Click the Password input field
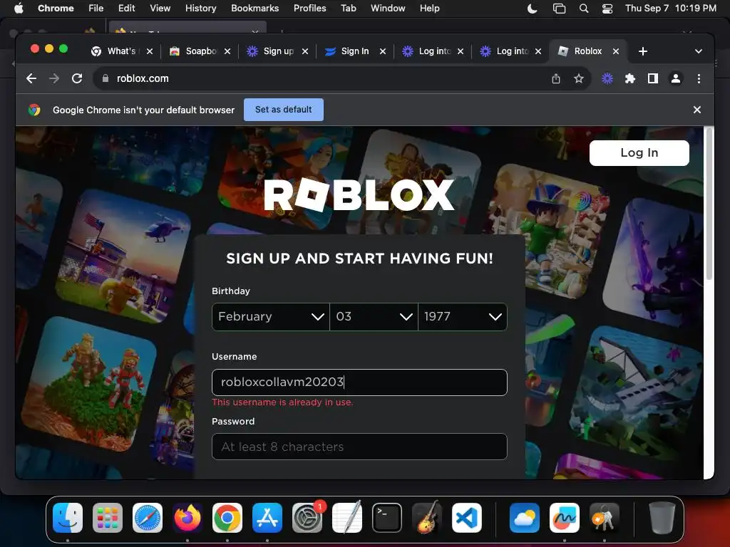The image size is (730, 547). pyautogui.click(x=359, y=447)
